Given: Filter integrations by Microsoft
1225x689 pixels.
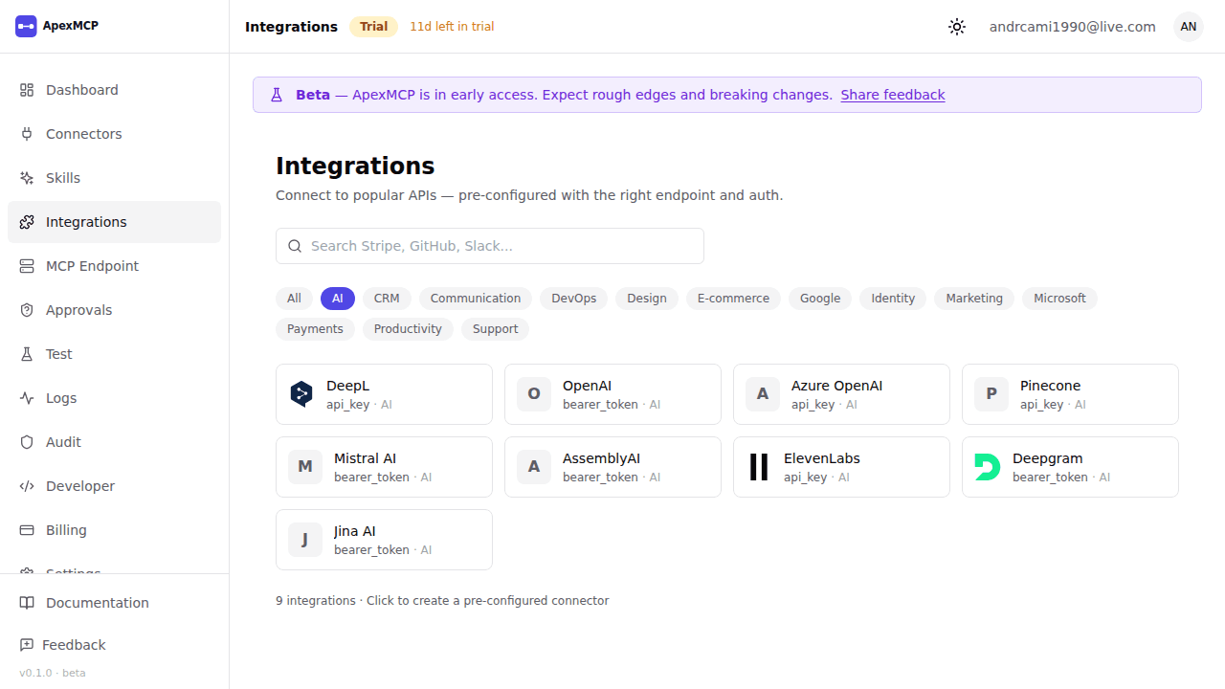Looking at the screenshot, I should coord(1059,299).
